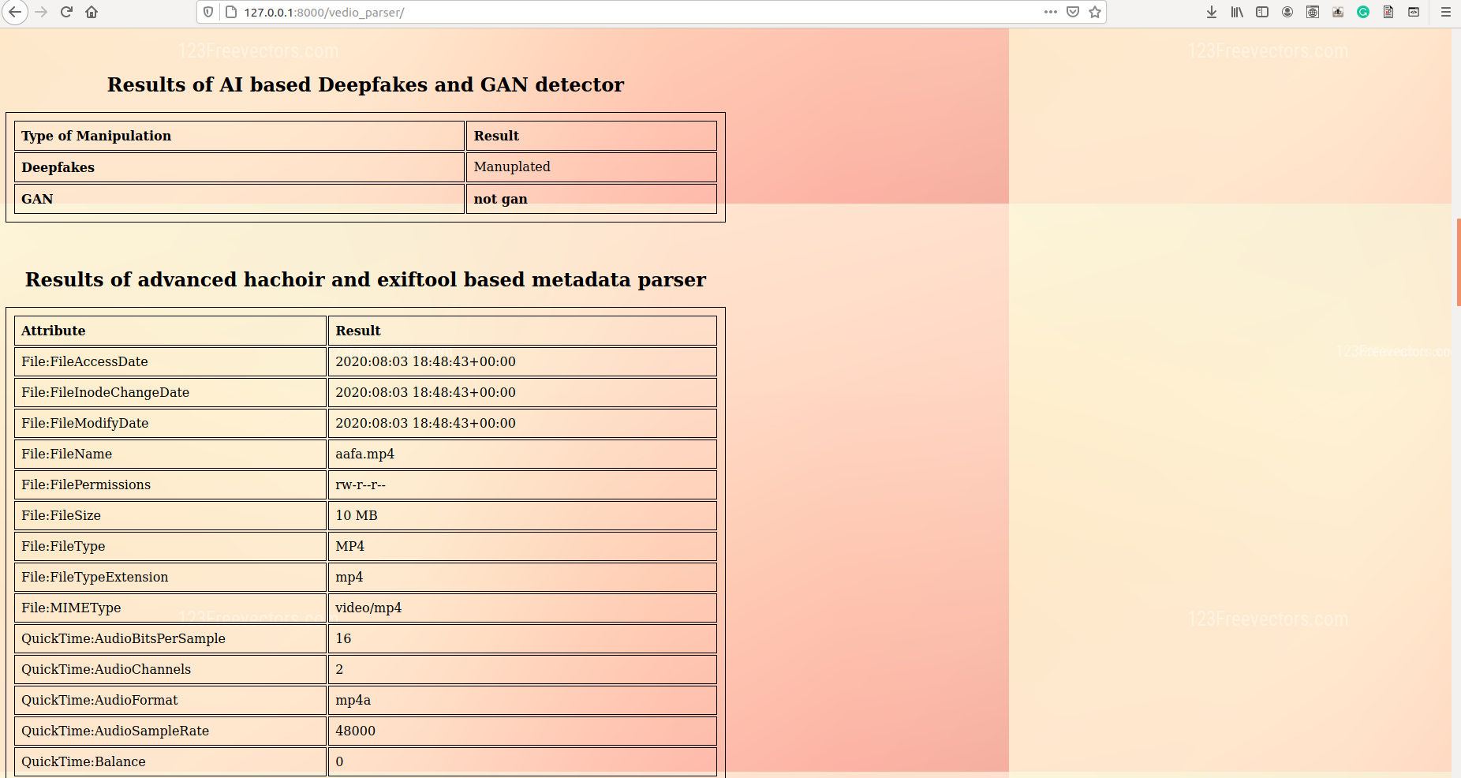The image size is (1461, 778).
Task: Reload the current page
Action: coord(67,12)
